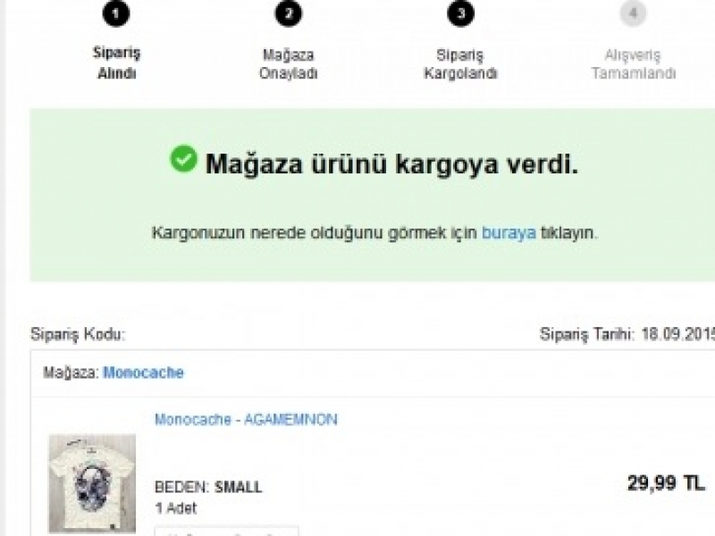The image size is (715, 536).
Task: Open the Monocache - AGAMEMNON product link
Action: tap(247, 419)
